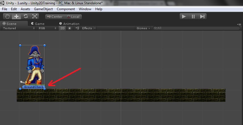Open the Component menu

(x=66, y=9)
